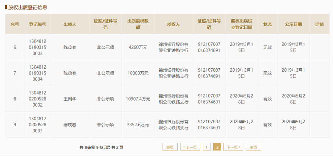Click row 9 publication date 2020年5月28日
333x156 pixels.
point(293,125)
